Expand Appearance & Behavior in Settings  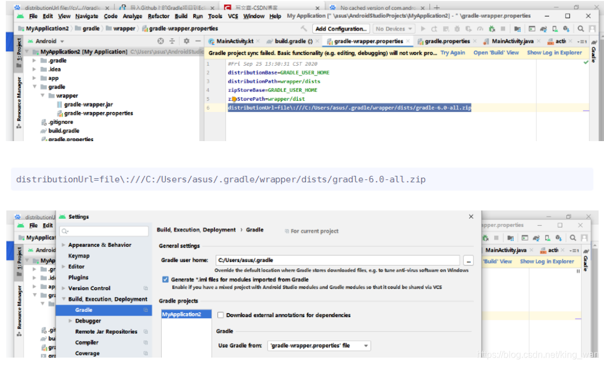pos(63,245)
